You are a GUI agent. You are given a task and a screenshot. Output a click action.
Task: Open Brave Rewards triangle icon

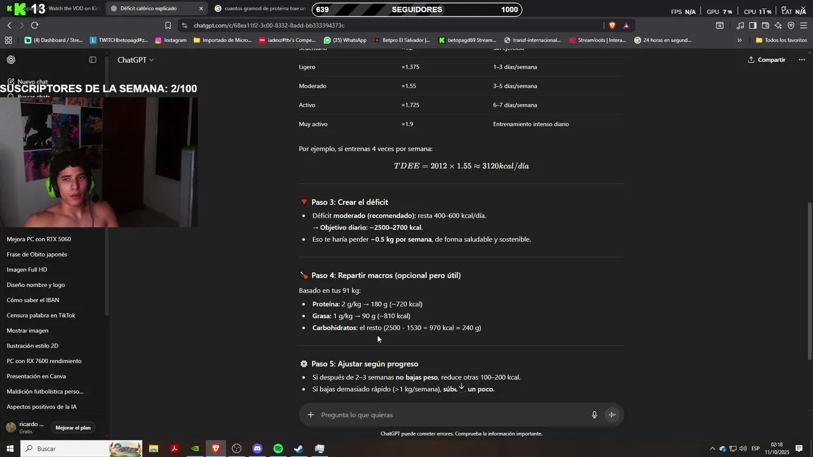(626, 25)
